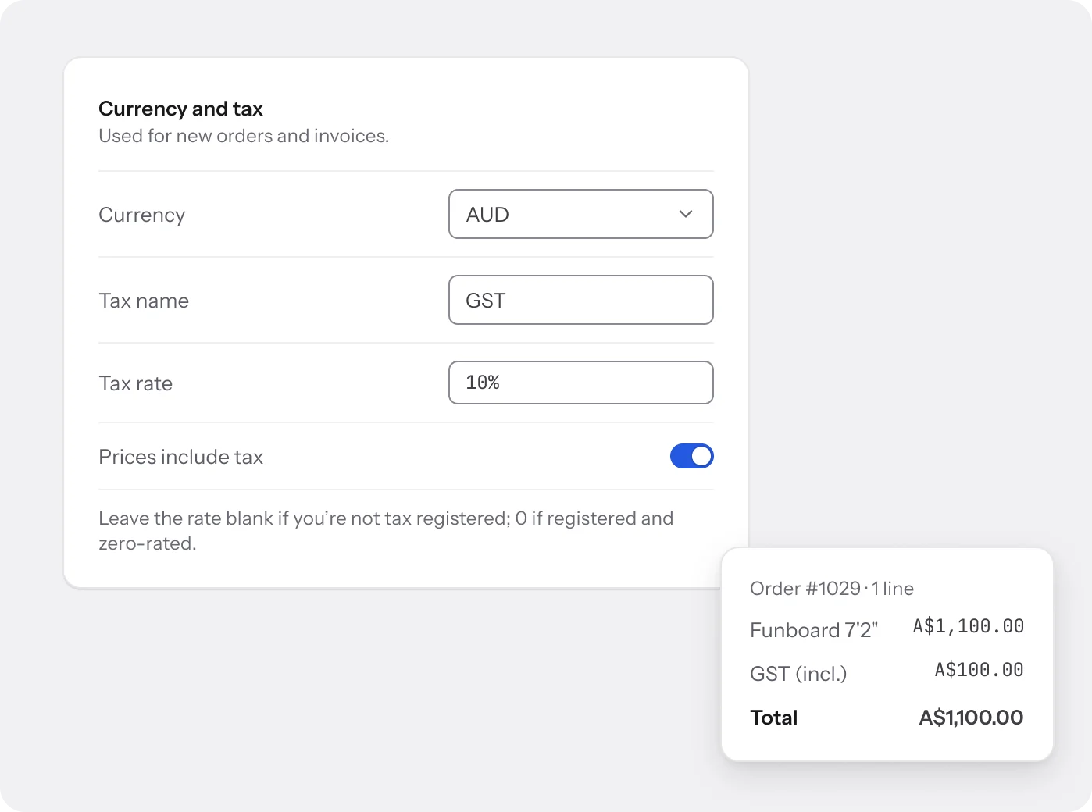Screen dimensions: 1092x812
Task: Open the Currency dropdown showing AUD
Action: pos(580,214)
